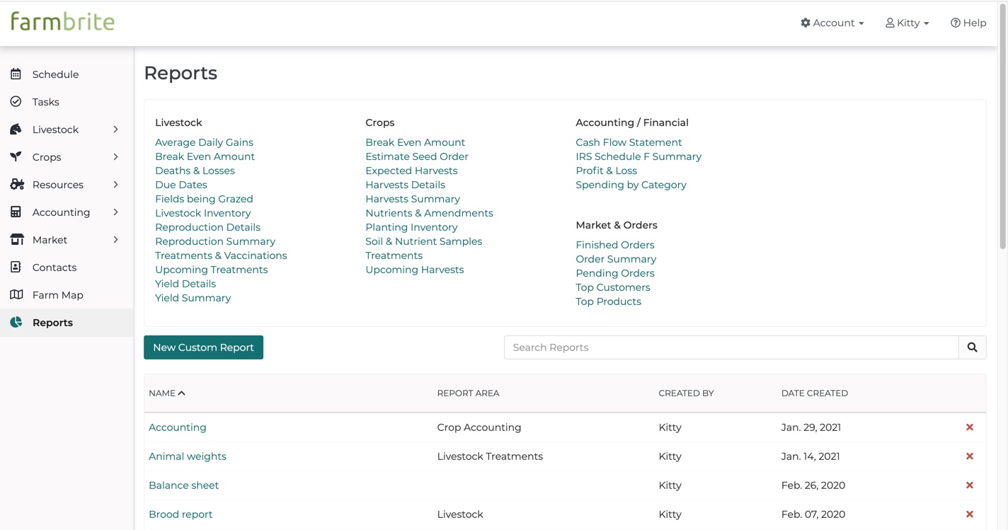Image resolution: width=1008 pixels, height=530 pixels.
Task: Open the Balance sheet custom report
Action: (x=183, y=485)
